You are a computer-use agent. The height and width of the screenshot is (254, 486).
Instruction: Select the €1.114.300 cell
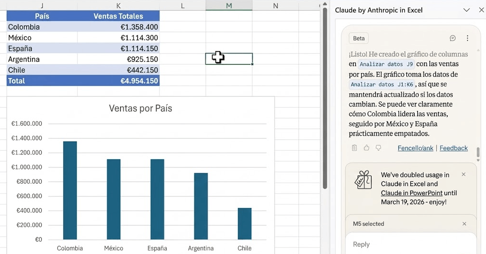coord(118,38)
